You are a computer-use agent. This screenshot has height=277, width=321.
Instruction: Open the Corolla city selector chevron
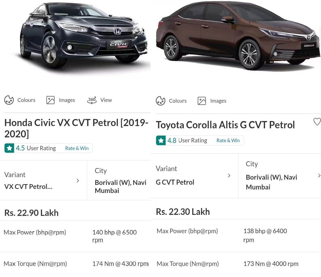319,176
